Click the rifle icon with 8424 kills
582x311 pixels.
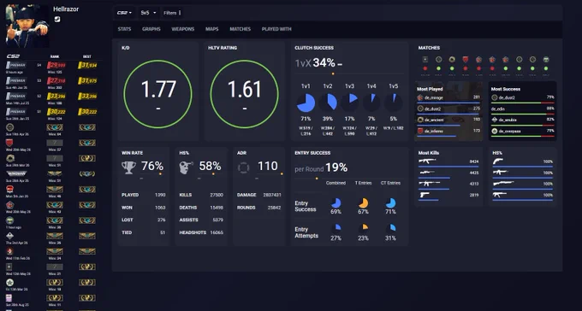click(x=427, y=161)
